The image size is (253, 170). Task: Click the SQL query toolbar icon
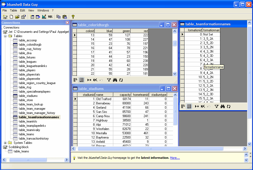click(x=50, y=17)
